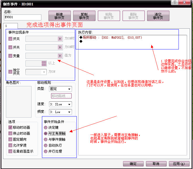193x169 pixels.
Task: Enable the second 开关 checkbox
Action: (x=10, y=47)
